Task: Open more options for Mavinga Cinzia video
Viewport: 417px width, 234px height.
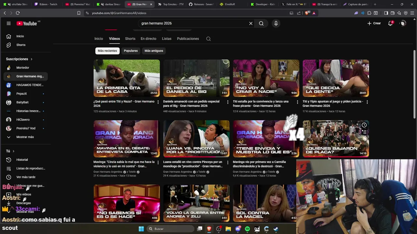Action: click(x=158, y=162)
